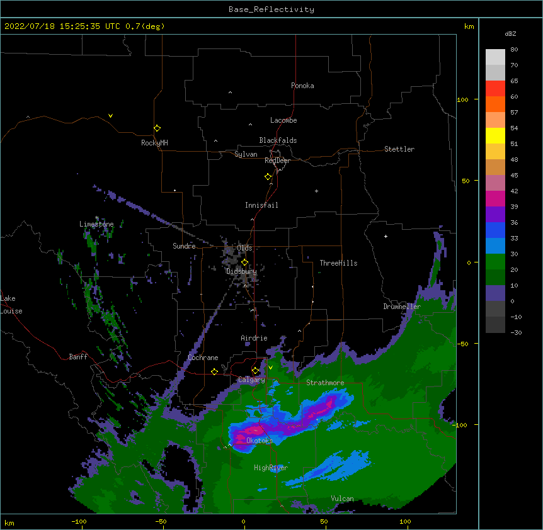Viewport: 543px width, 530px height.
Task: Click the 20 dBZ green color swatch
Action: click(x=495, y=277)
